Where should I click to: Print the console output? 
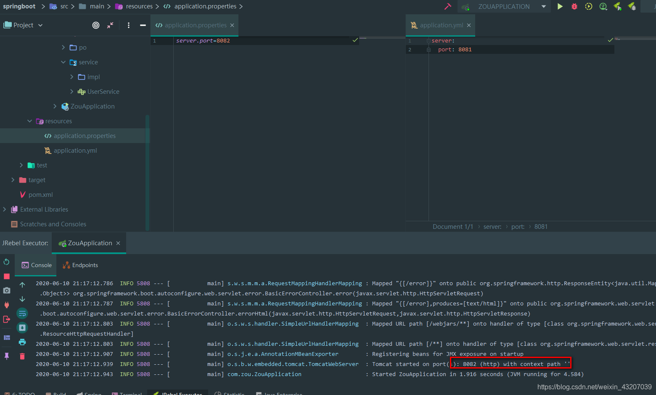[22, 342]
